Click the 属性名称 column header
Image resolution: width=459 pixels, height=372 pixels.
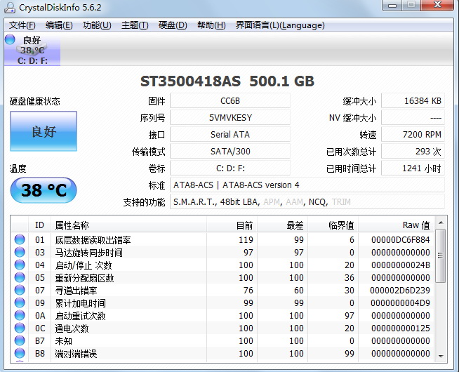(x=129, y=225)
